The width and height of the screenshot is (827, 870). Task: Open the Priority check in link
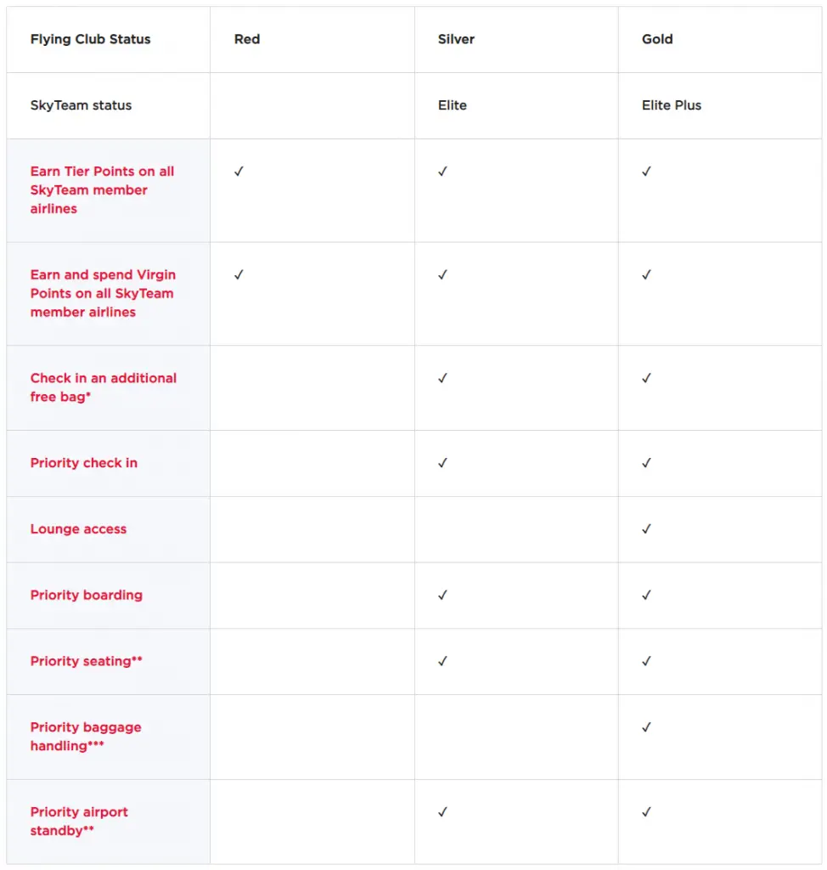[83, 463]
